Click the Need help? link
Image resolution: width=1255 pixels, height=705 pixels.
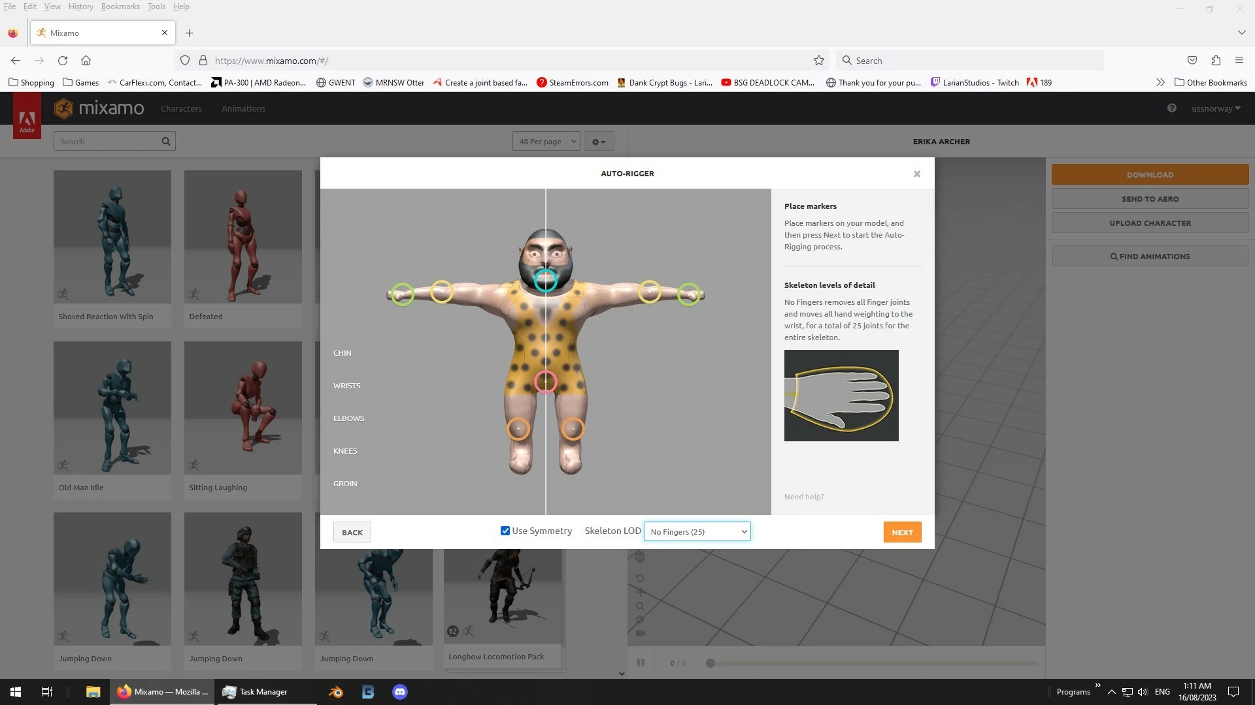pos(803,497)
